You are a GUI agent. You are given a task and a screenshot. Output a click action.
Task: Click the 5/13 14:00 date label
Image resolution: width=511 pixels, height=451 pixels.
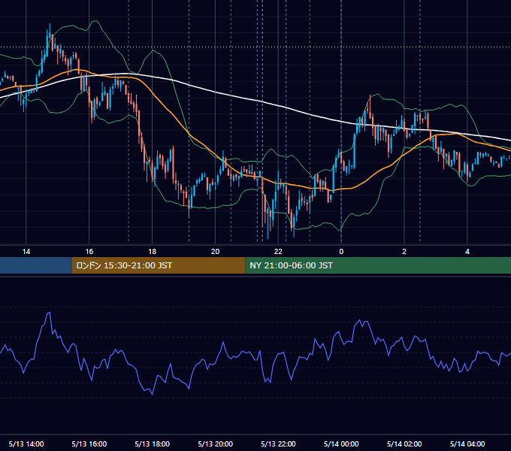pyautogui.click(x=26, y=443)
